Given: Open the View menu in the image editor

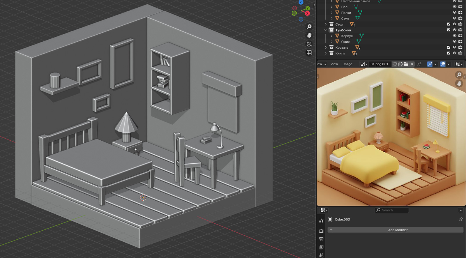Looking at the screenshot, I should [334, 64].
